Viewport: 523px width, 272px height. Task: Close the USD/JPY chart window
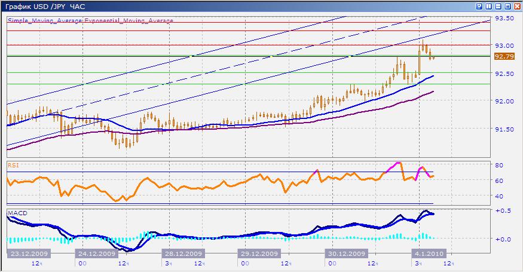pos(518,7)
